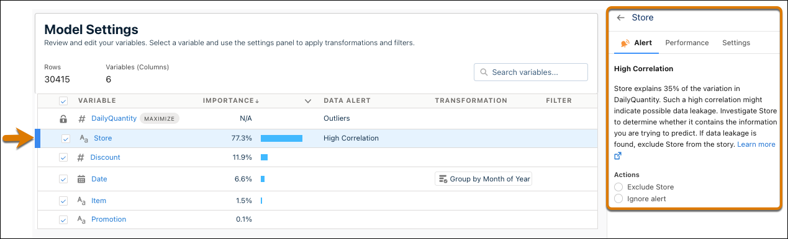Image resolution: width=788 pixels, height=239 pixels.
Task: Switch to the Performance tab
Action: click(687, 43)
